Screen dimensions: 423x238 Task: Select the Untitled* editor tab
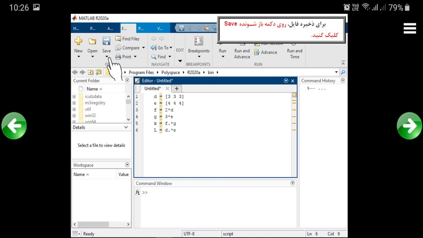[x=152, y=89]
